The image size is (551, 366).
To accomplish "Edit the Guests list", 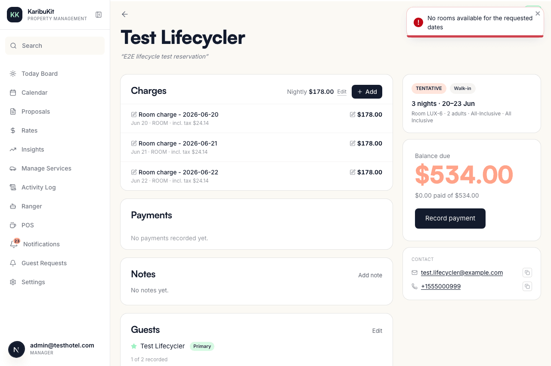I will [377, 331].
